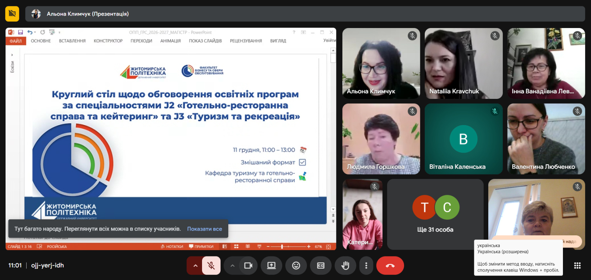Click the yellow stop-presentation icon at top left

coord(12,14)
